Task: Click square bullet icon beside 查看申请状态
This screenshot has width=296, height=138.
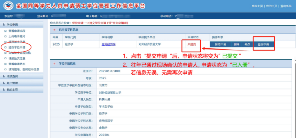Action: coord(5,64)
